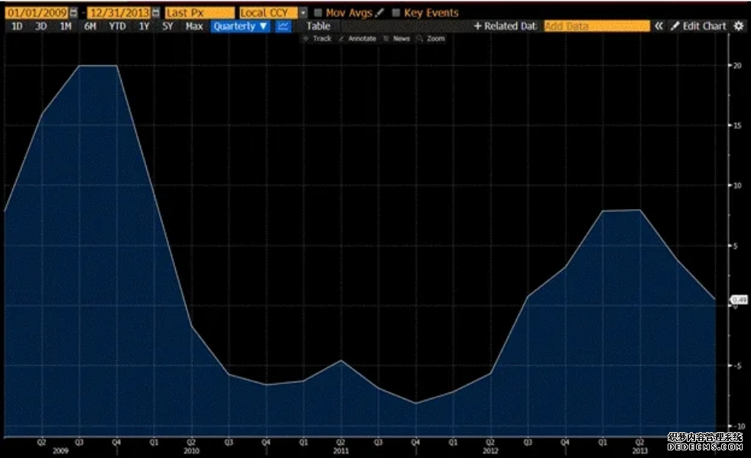
Task: Select the 1Y time range
Action: point(145,26)
